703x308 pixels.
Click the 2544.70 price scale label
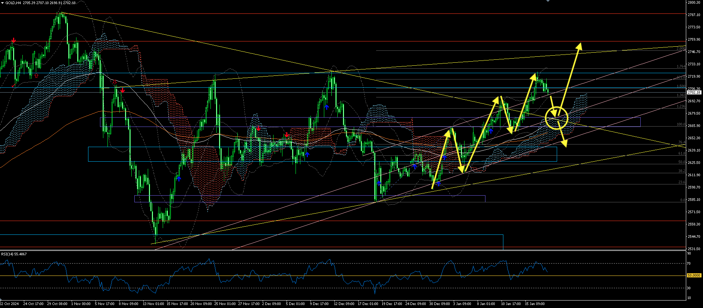[694, 237]
